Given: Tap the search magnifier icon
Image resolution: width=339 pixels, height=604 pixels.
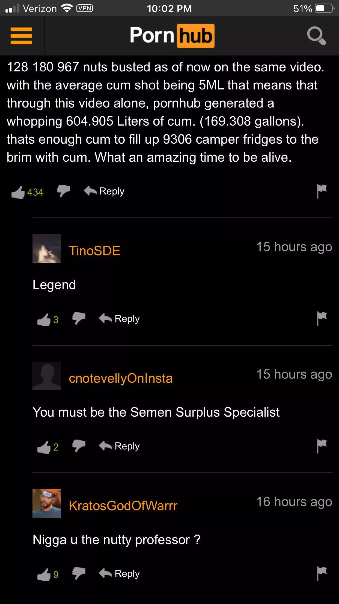Looking at the screenshot, I should (316, 36).
